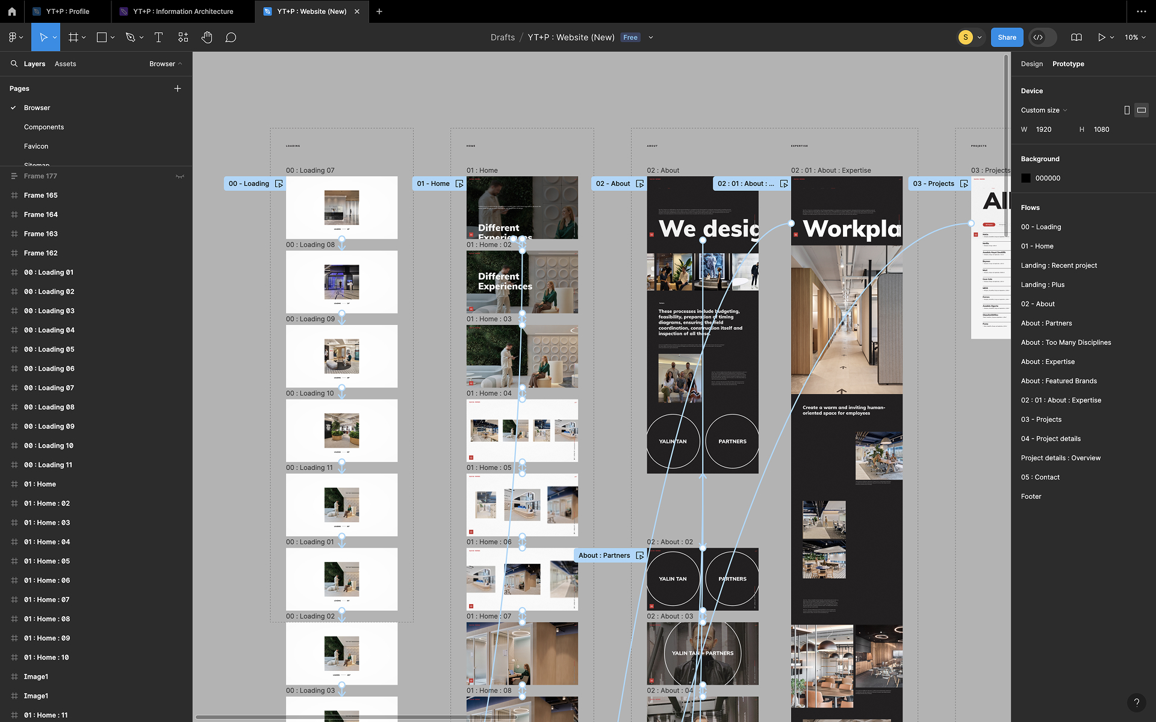This screenshot has width=1156, height=722.
Task: Click the black background color swatch
Action: pyautogui.click(x=1026, y=178)
